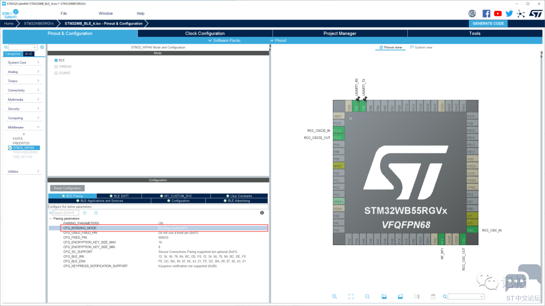The width and height of the screenshot is (545, 306).
Task: Uncheck the BLE mode checkbox
Action: coord(56,60)
